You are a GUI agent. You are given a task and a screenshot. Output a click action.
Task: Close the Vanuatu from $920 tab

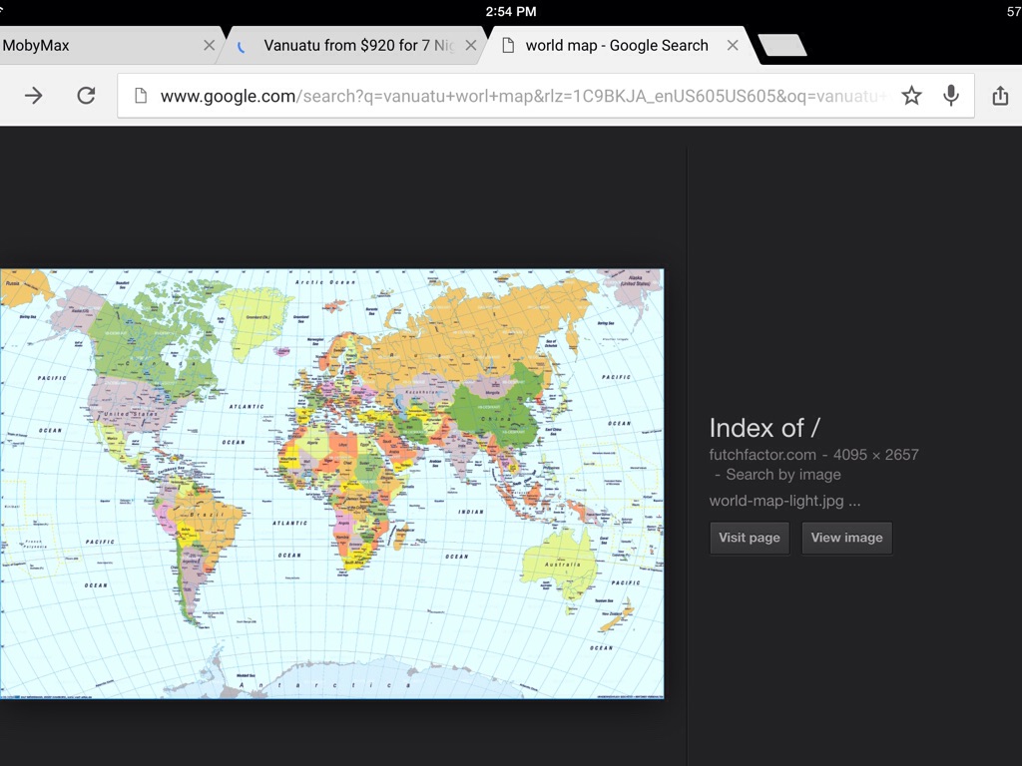(470, 46)
